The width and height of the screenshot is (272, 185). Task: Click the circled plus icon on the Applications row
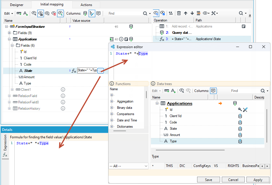tap(121, 39)
